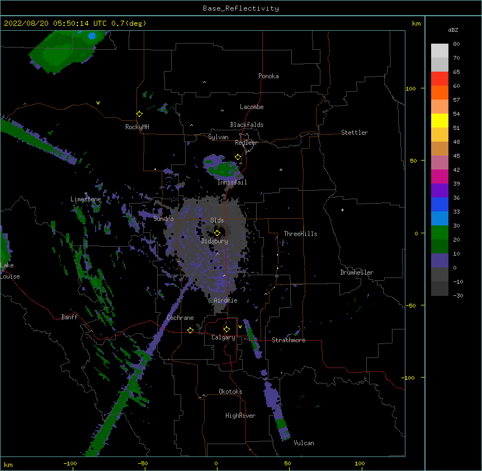Click the HighRiver town label

(x=240, y=416)
